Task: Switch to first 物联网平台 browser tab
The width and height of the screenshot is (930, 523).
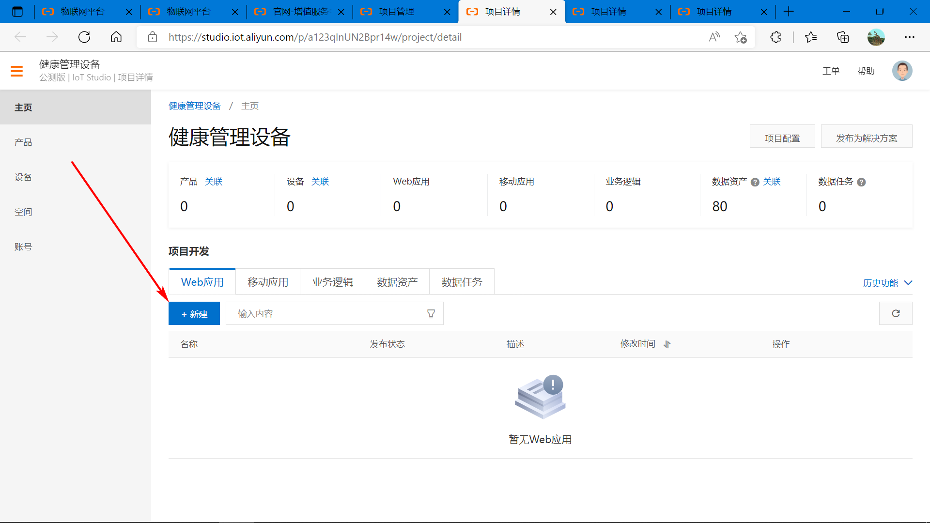Action: tap(87, 12)
